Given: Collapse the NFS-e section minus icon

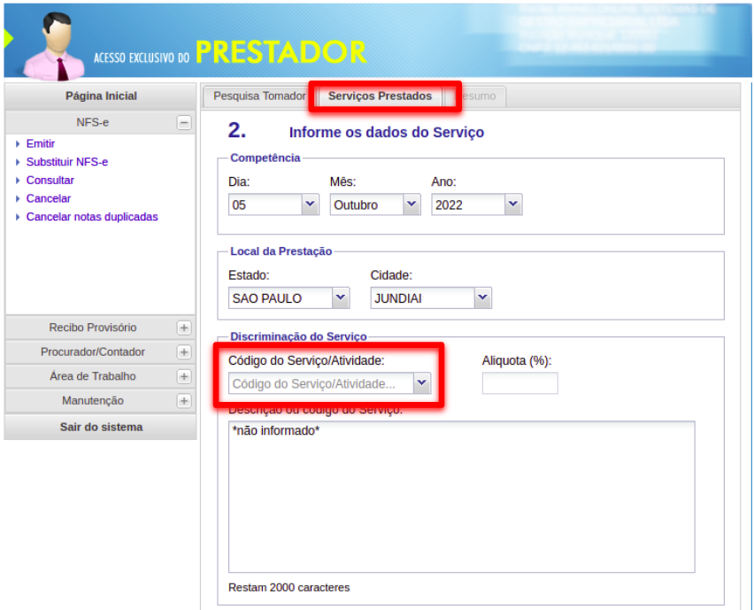Looking at the screenshot, I should point(183,123).
